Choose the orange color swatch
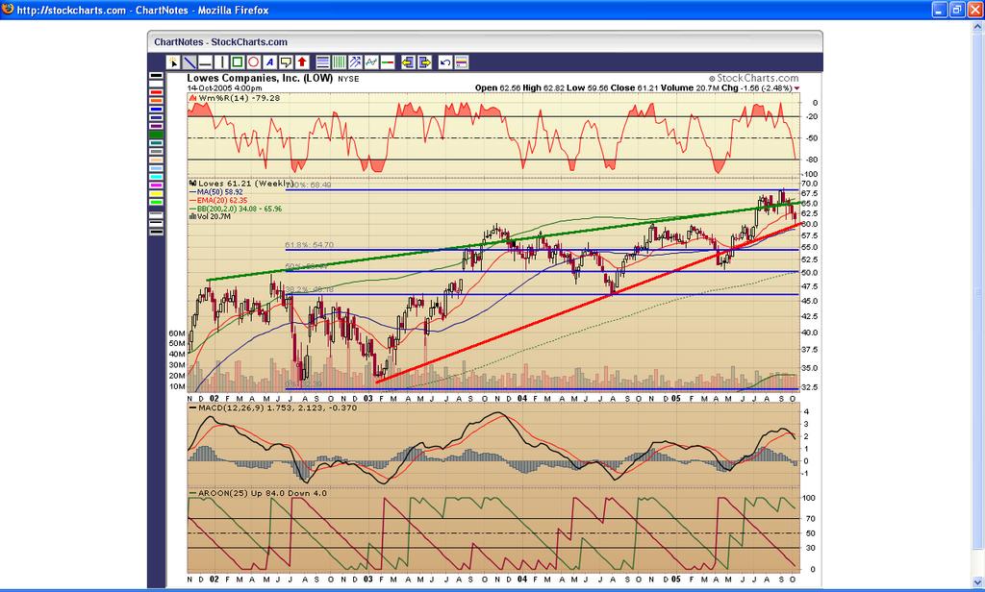 coord(156,101)
